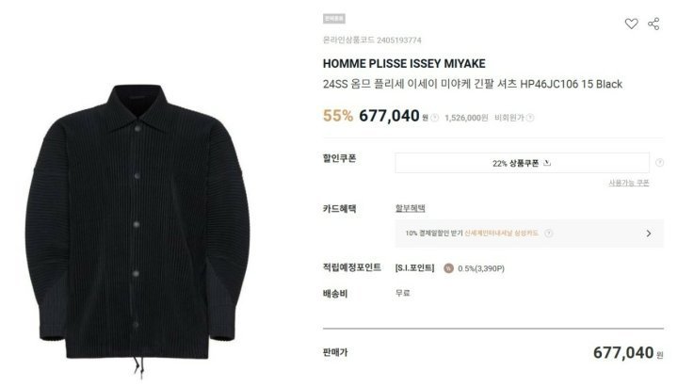This screenshot has height=387, width=678.
Task: Click help icon right of coupon box
Action: click(x=659, y=163)
